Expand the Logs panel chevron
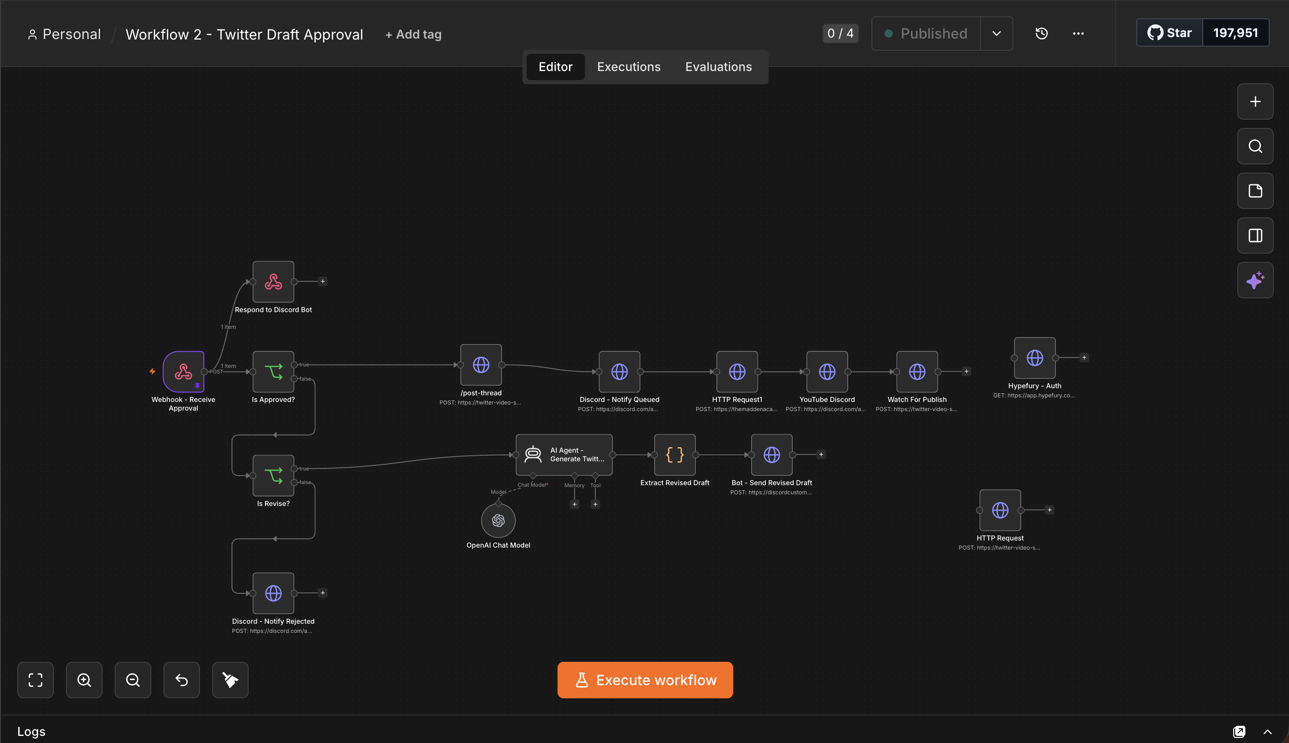This screenshot has height=743, width=1289. point(1267,731)
